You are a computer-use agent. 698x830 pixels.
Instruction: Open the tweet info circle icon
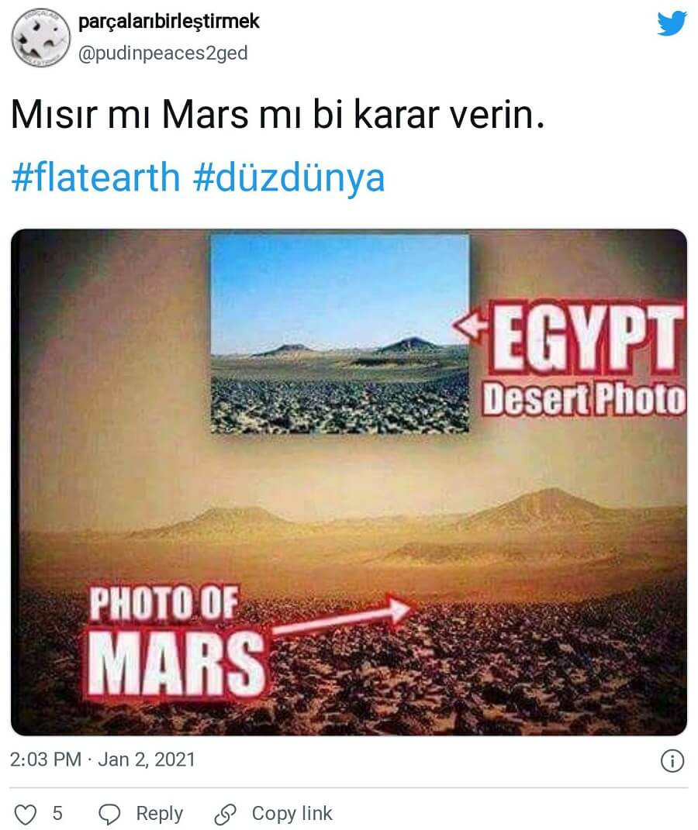pos(672,761)
